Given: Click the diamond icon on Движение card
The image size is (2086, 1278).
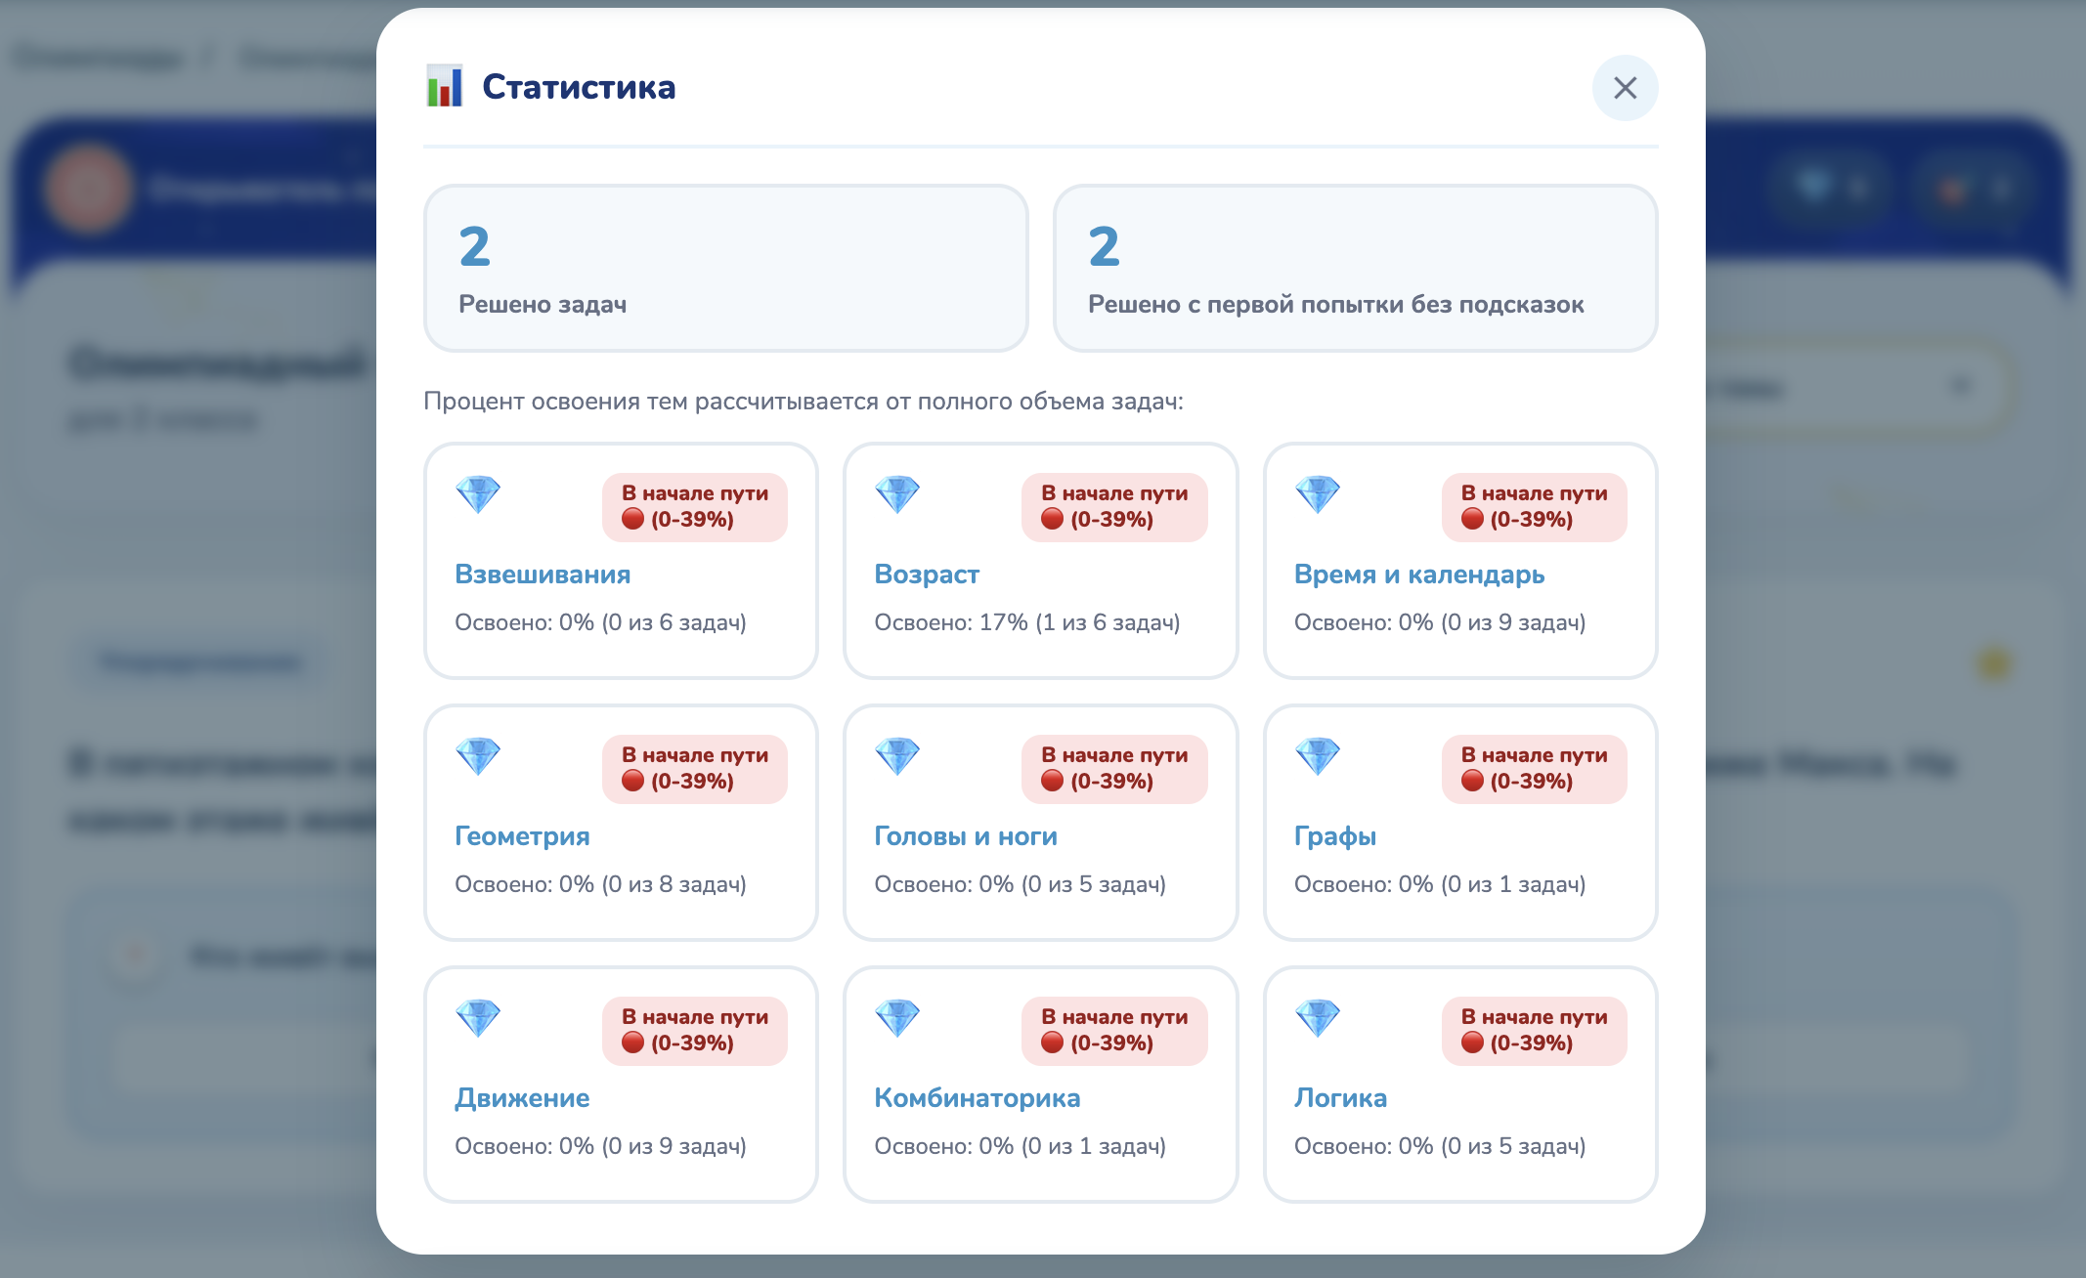Looking at the screenshot, I should point(478,1018).
